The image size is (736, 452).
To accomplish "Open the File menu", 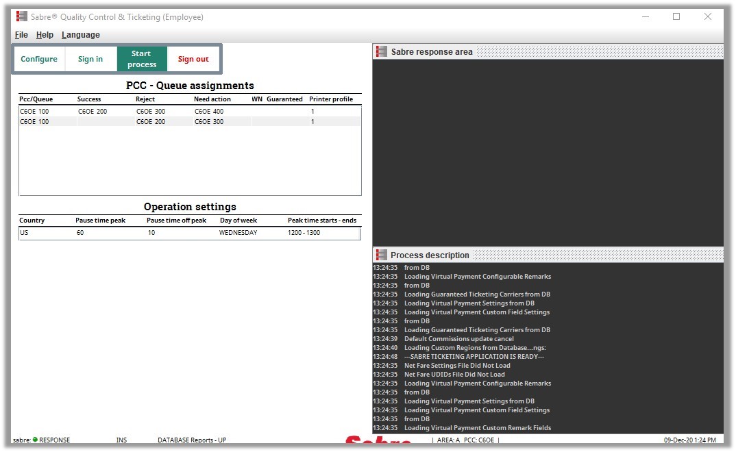I will point(21,35).
